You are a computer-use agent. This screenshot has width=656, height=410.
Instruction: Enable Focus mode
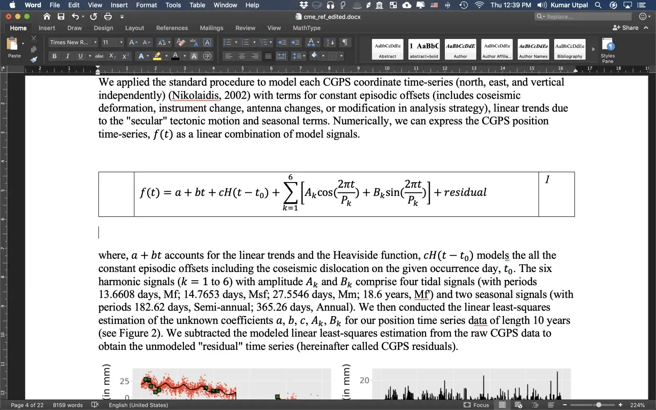[476, 405]
